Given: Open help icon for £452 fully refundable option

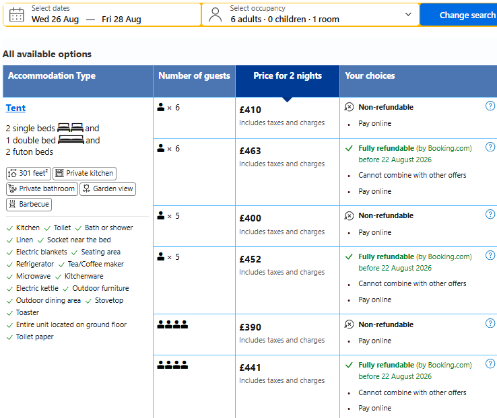Looking at the screenshot, I should click(490, 255).
